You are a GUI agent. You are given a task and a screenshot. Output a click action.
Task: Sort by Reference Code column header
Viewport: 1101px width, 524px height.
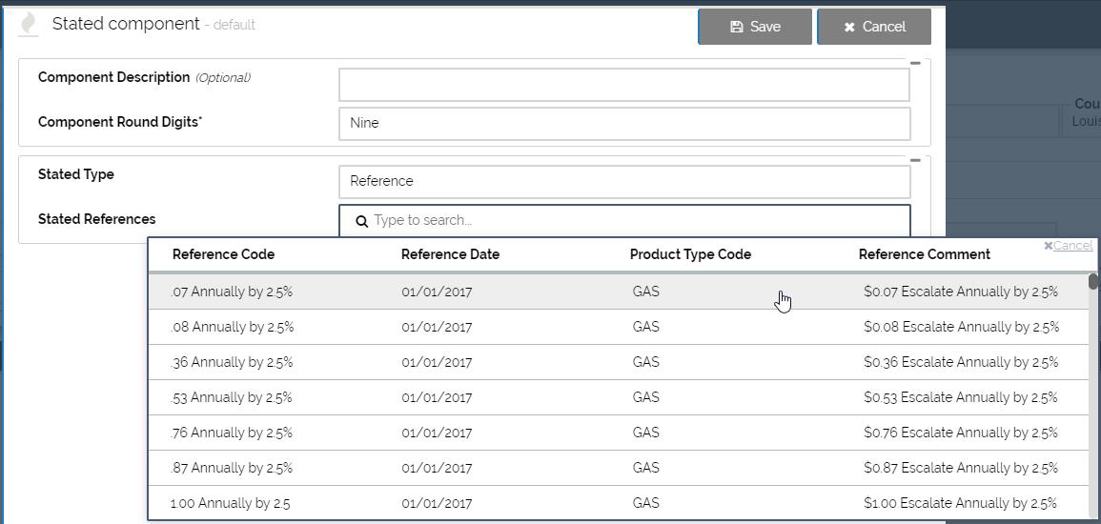tap(223, 254)
